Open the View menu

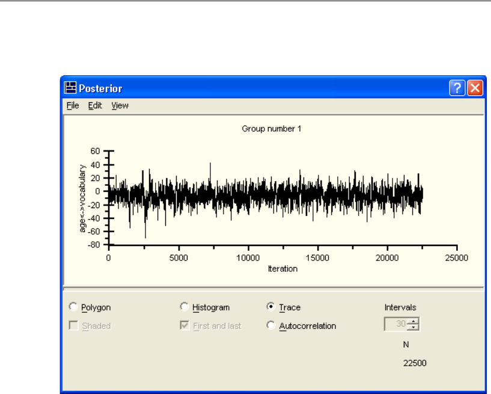(x=120, y=105)
